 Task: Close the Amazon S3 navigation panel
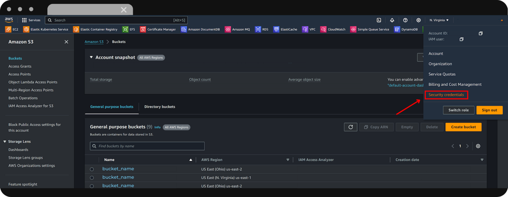click(x=66, y=42)
